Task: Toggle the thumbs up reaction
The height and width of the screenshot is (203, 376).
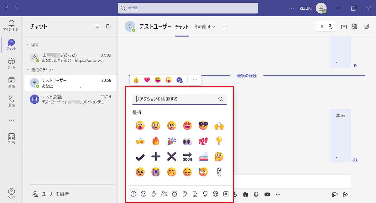Action: coord(137,80)
